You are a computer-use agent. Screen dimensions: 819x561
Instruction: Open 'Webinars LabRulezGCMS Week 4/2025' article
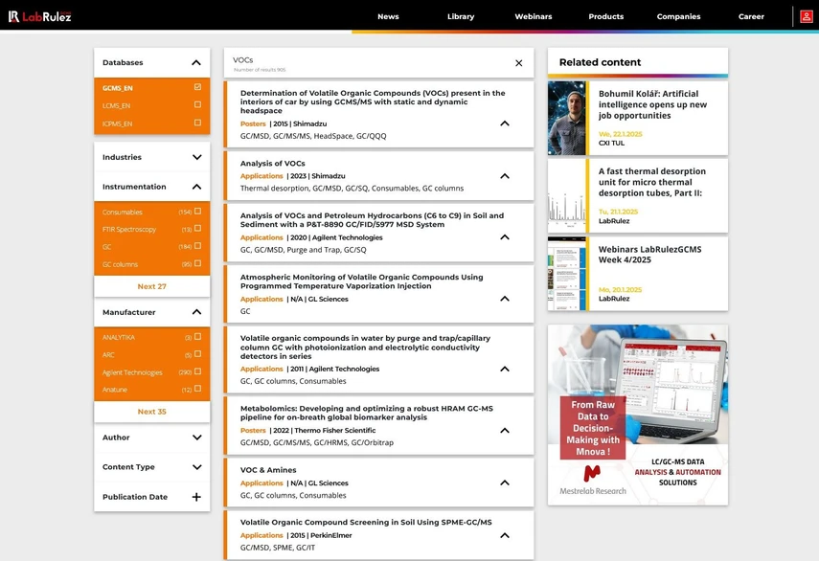pos(649,255)
